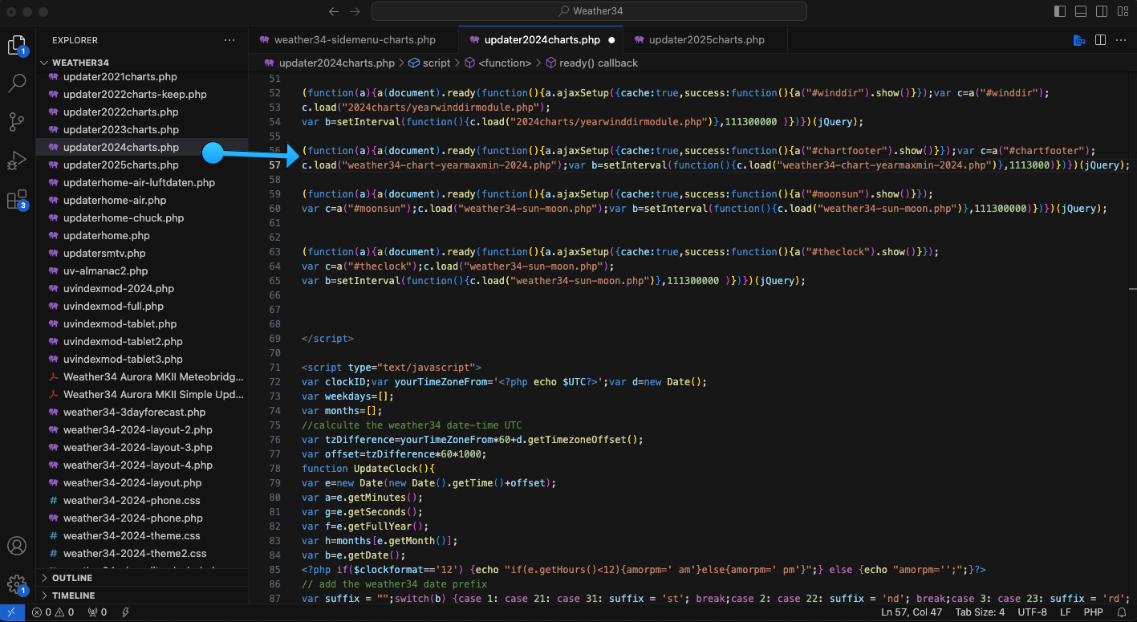Click the blue PHP editor action icon
Screen dimensions: 1137x622
pyautogui.click(x=1080, y=40)
